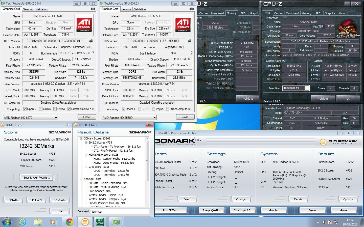The width and height of the screenshot is (364, 227).
Task: Switch to Sensors tab in HD 6670 GPU-Z
Action: [28, 9]
